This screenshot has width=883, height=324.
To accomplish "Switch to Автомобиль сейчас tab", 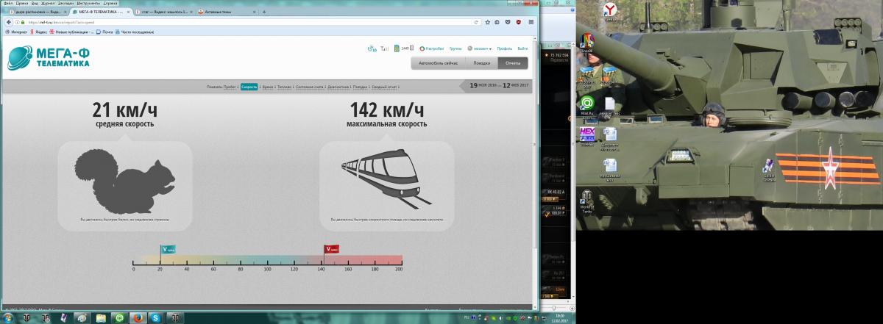I will [438, 63].
